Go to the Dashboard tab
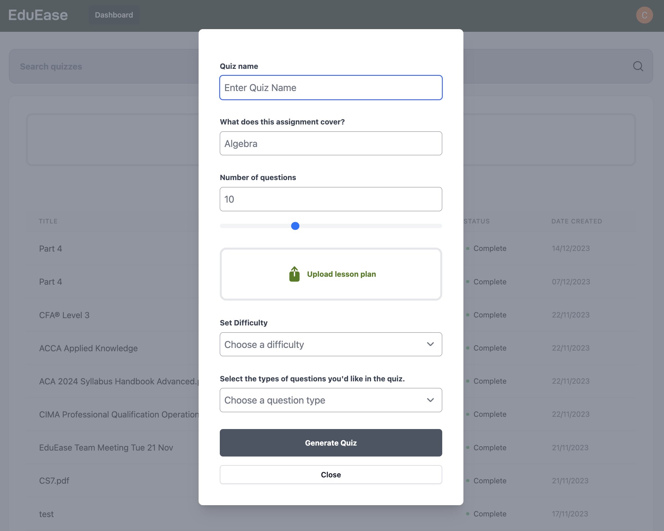 point(114,15)
